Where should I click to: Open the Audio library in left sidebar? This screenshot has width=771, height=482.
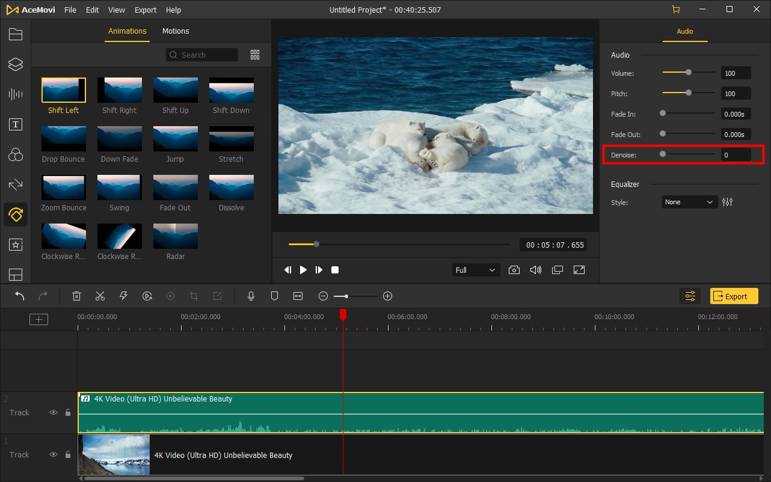(16, 94)
